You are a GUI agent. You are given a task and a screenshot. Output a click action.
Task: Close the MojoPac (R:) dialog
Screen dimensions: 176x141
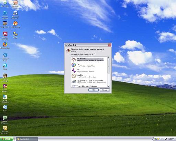(x=110, y=45)
